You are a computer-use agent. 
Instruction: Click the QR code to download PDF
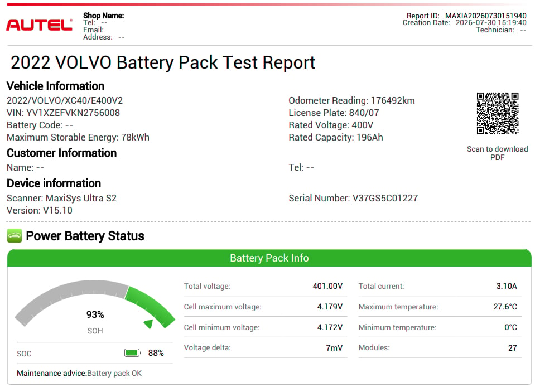click(498, 113)
